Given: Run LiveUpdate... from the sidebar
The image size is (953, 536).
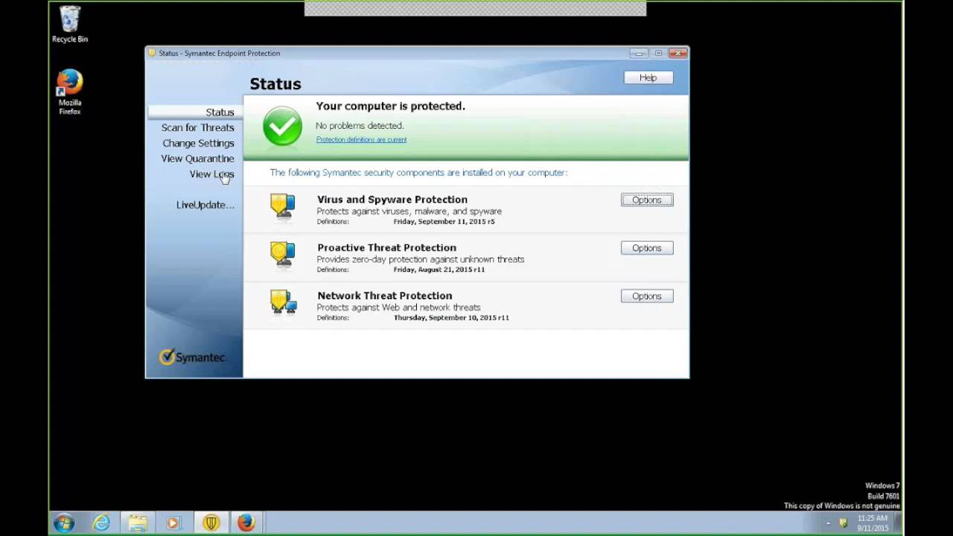Looking at the screenshot, I should pyautogui.click(x=205, y=205).
